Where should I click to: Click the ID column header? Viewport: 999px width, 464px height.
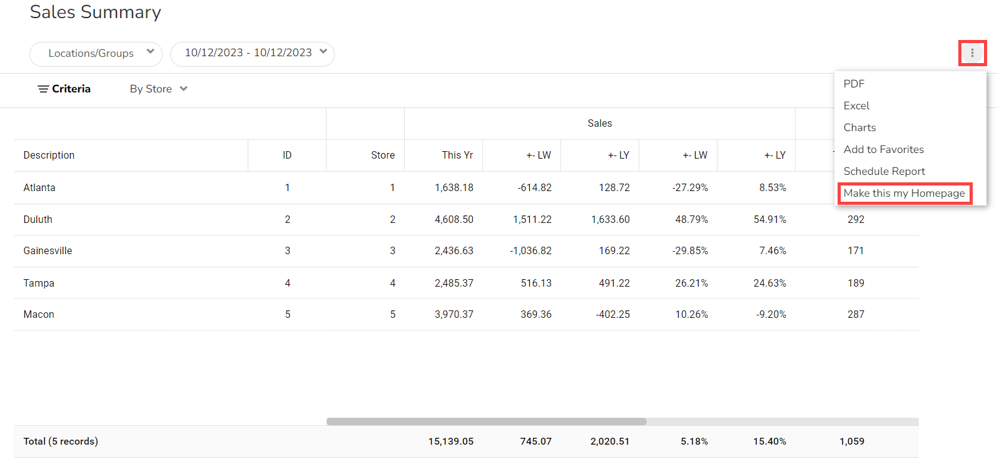click(x=287, y=155)
